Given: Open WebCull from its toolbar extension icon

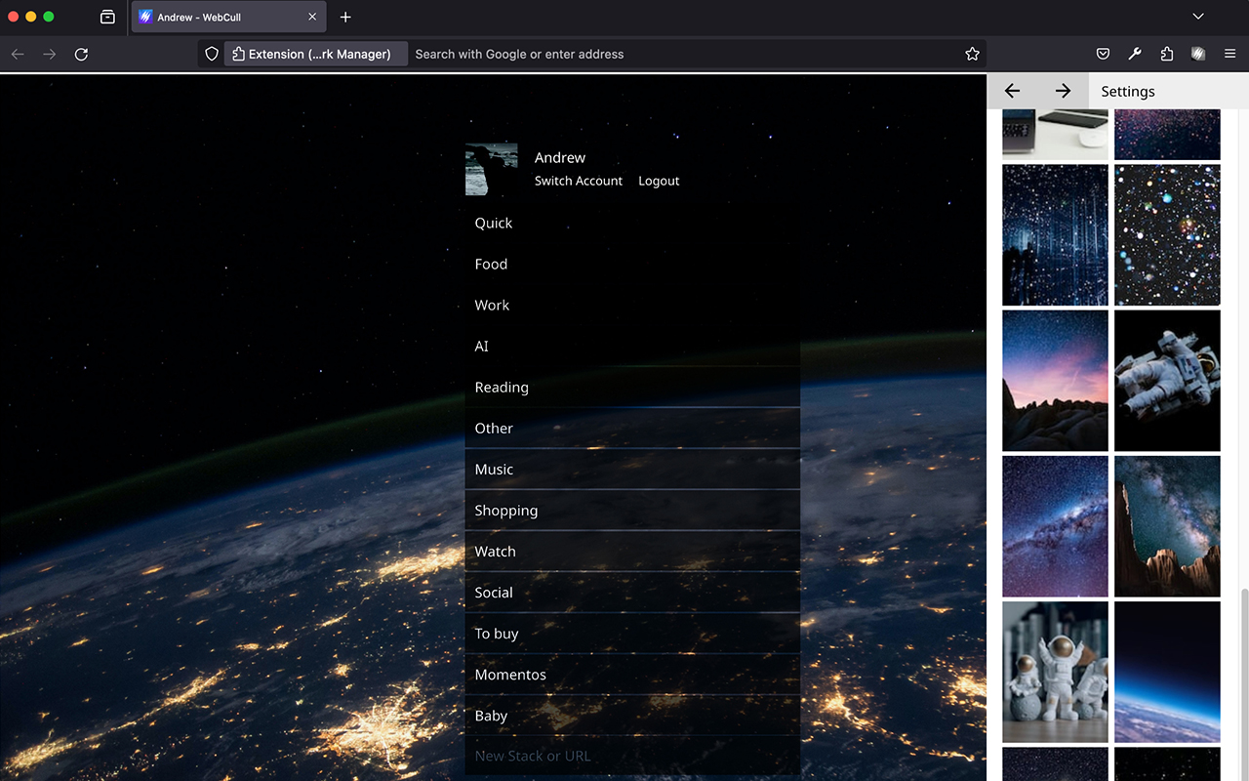Looking at the screenshot, I should tap(1197, 54).
